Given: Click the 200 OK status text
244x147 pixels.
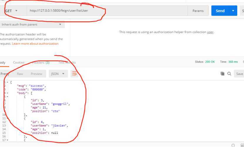Looking at the screenshot, I should coord(210,62).
